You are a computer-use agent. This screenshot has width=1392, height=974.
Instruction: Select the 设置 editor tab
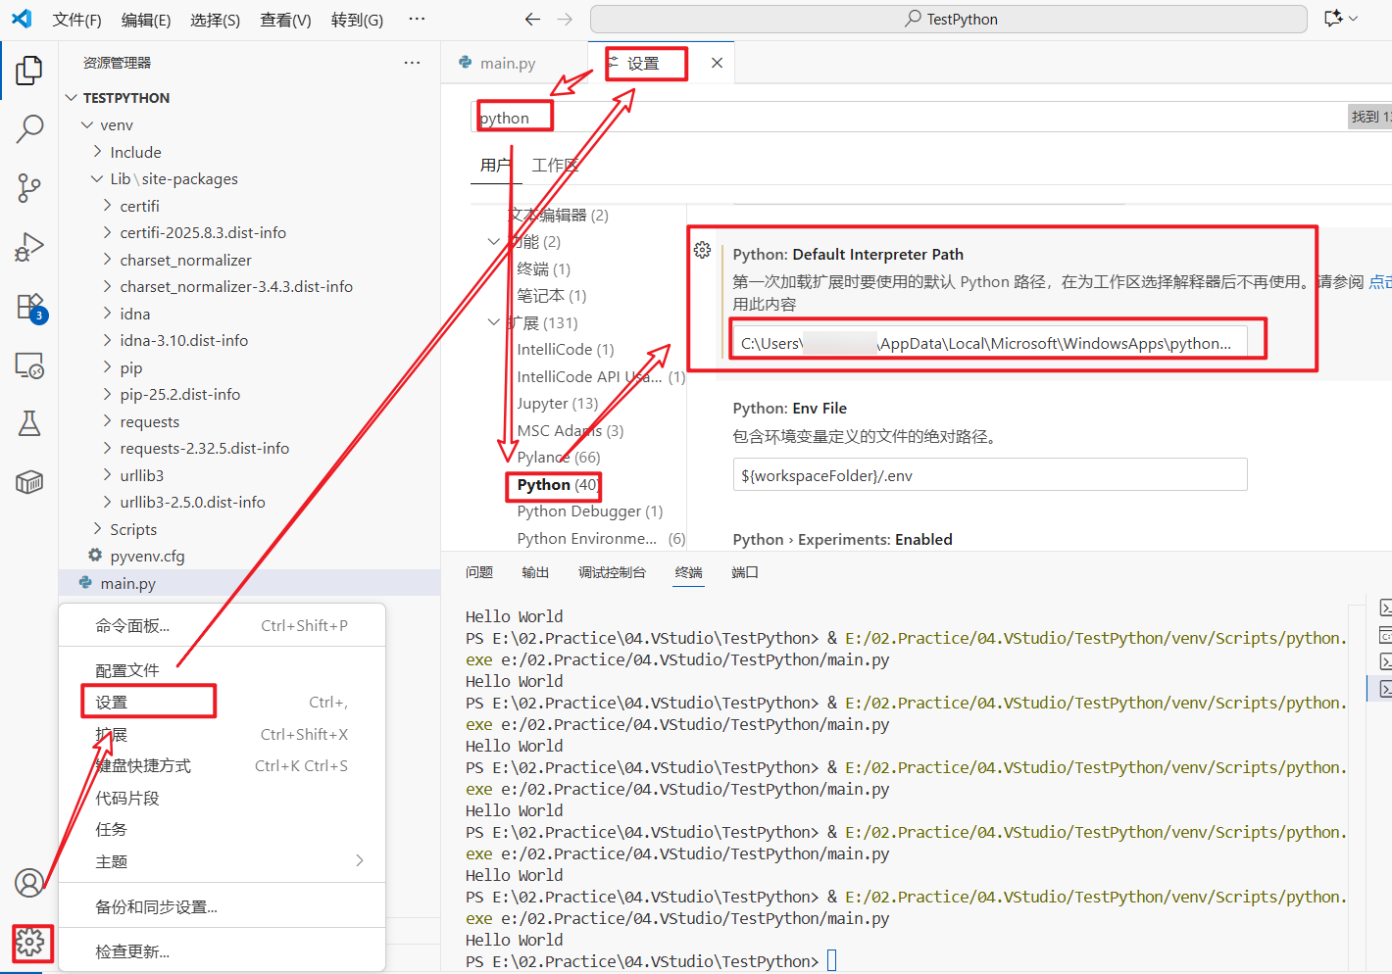[x=643, y=63]
